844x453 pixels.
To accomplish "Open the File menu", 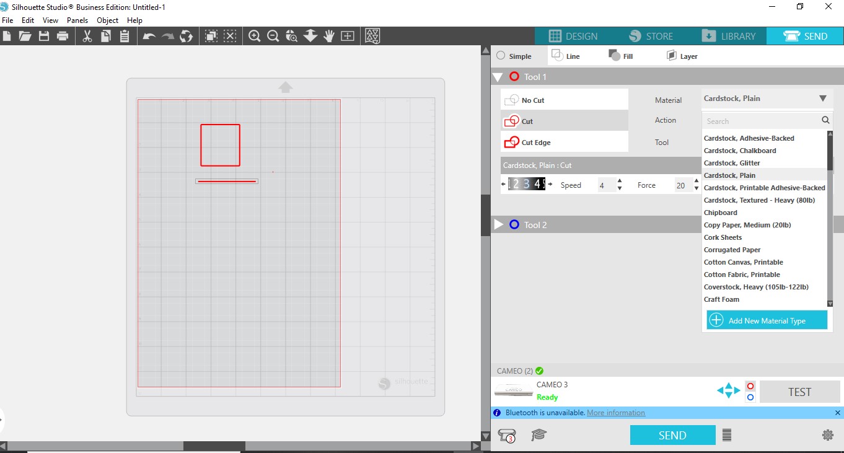I will [7, 20].
